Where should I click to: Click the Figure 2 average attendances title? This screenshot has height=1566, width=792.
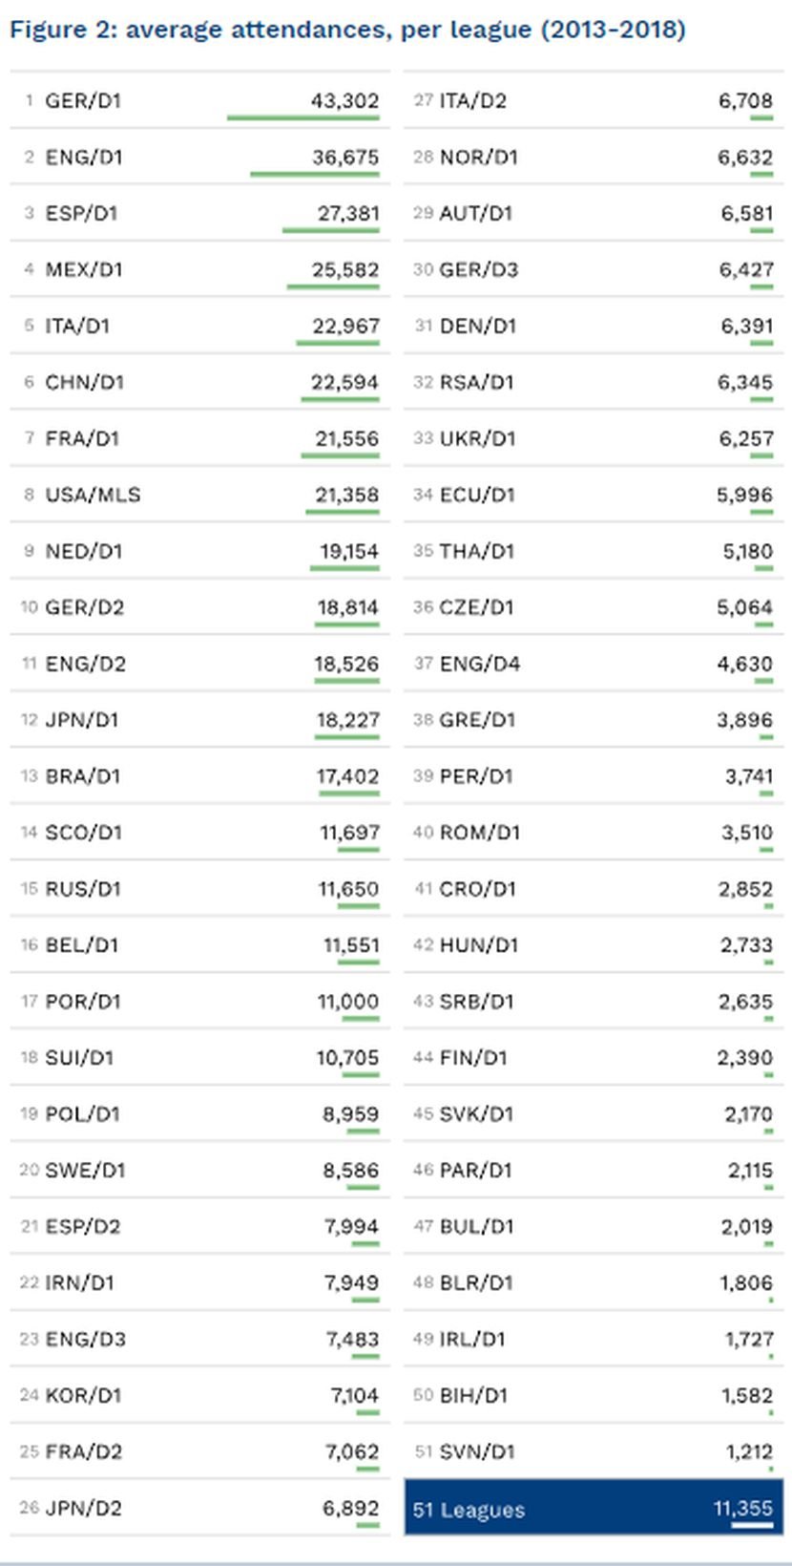pos(347,30)
